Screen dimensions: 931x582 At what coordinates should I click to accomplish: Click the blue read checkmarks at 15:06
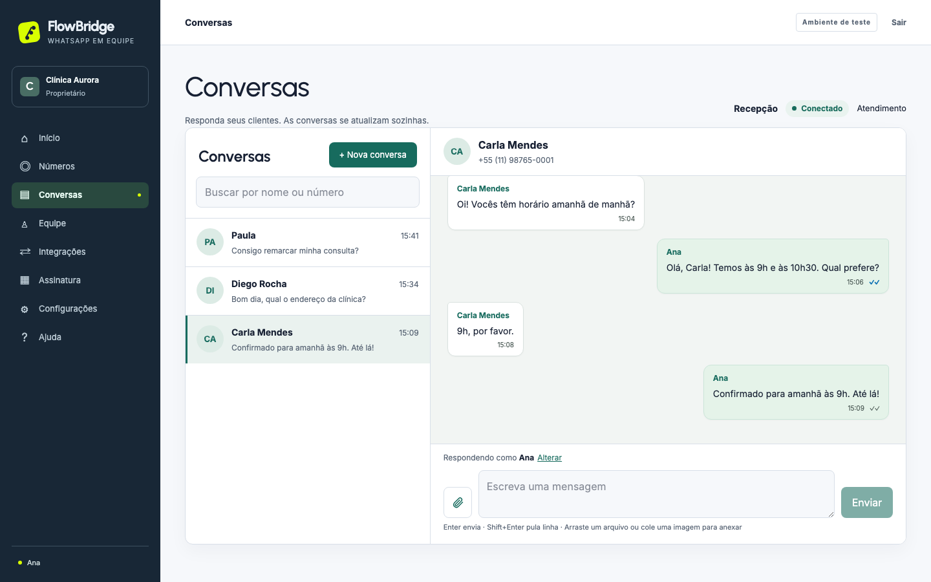click(x=874, y=282)
